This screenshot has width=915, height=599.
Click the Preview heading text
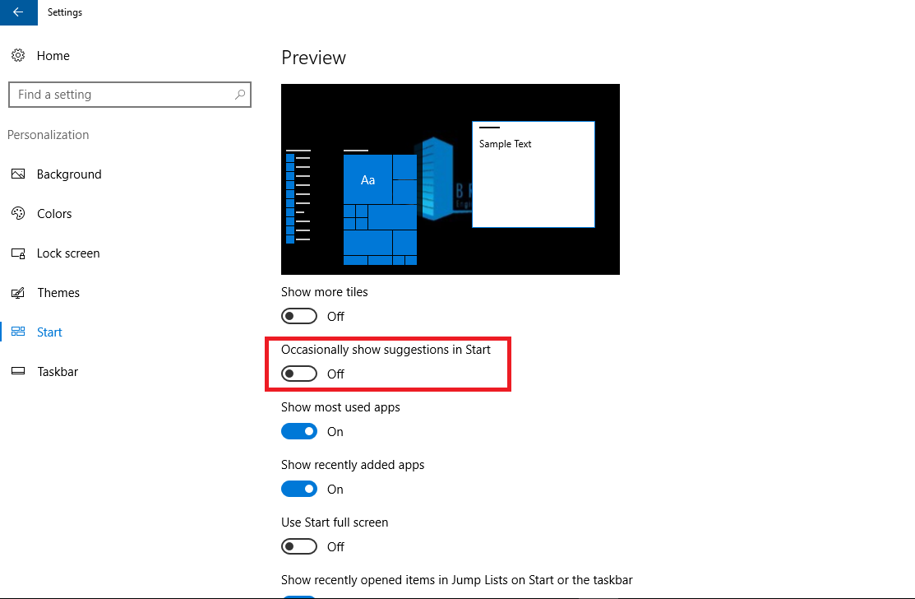pos(313,58)
